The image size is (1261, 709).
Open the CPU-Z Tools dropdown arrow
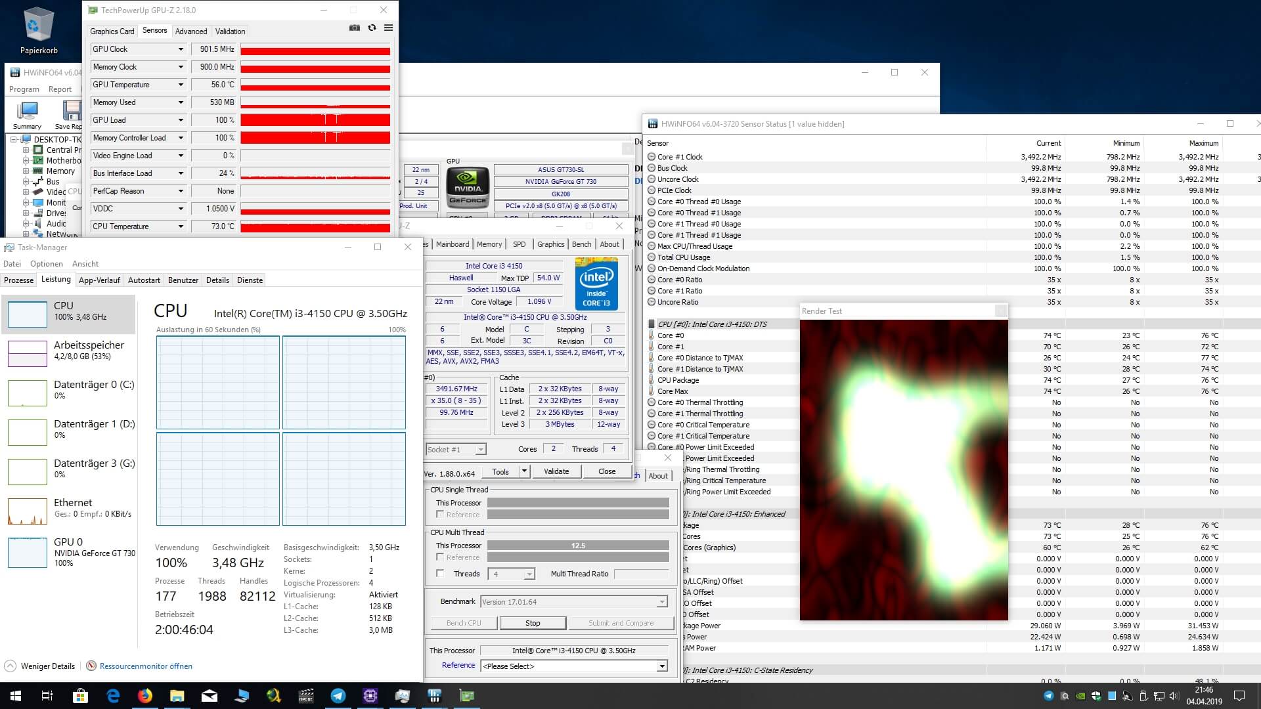524,471
